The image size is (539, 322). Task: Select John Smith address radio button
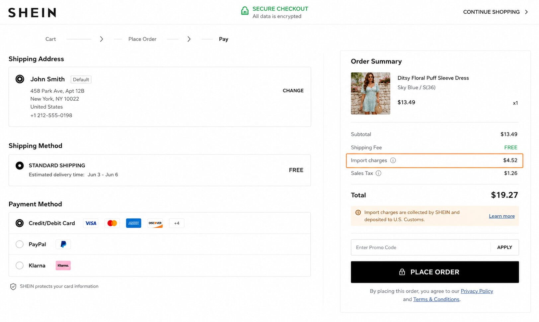click(20, 79)
